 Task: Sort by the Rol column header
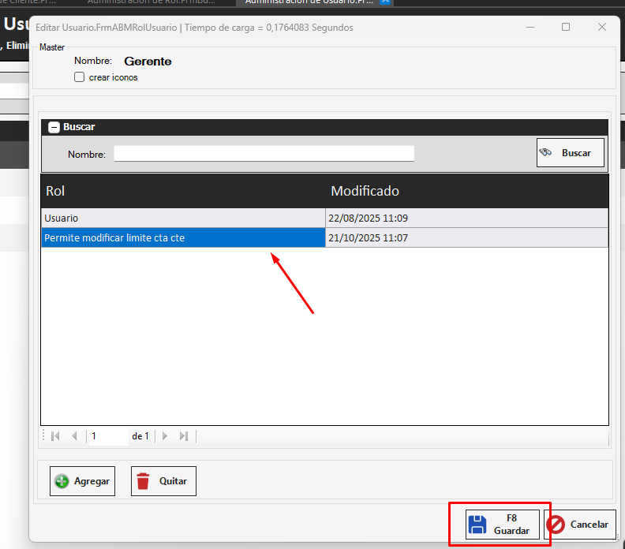point(182,191)
